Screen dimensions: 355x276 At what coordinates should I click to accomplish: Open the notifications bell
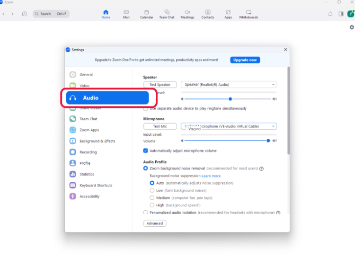(330, 14)
